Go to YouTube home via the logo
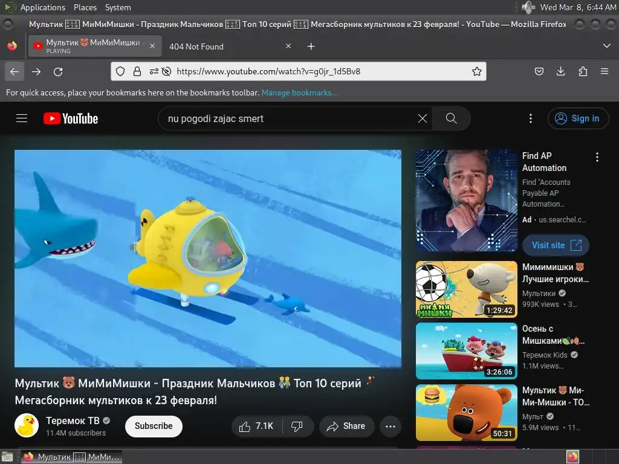This screenshot has width=619, height=464. click(x=71, y=118)
